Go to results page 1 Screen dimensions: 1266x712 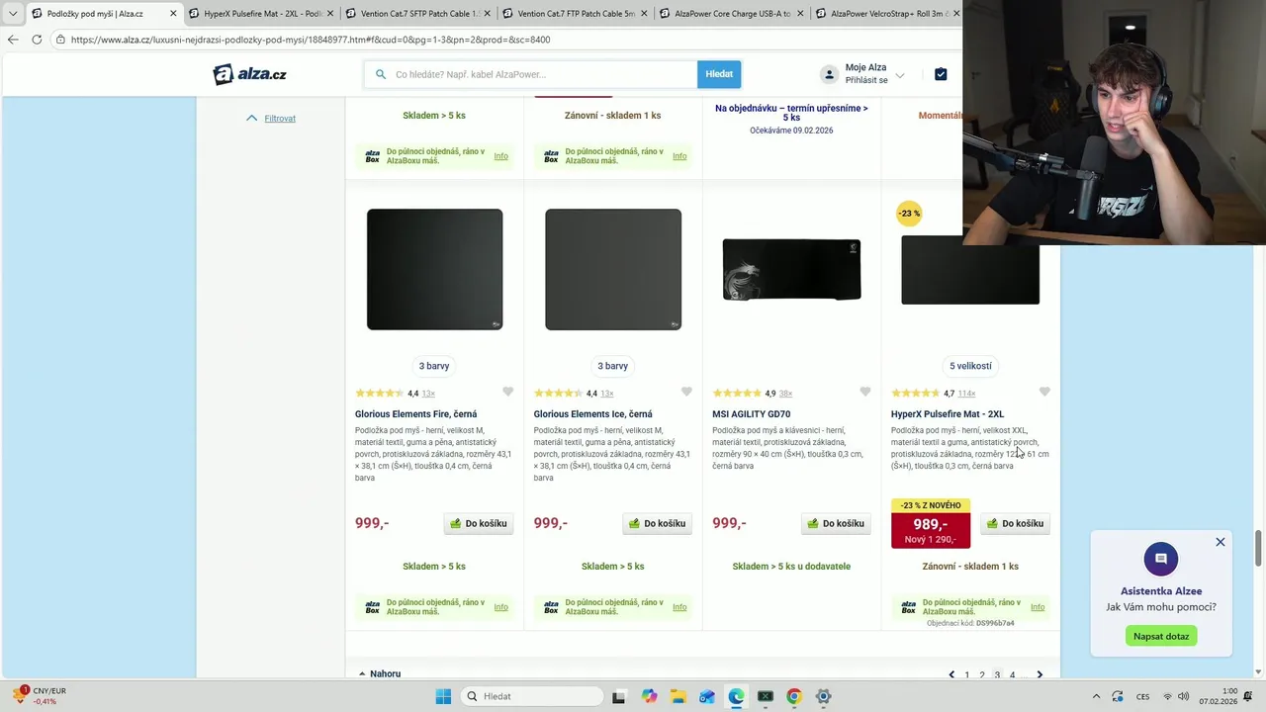pos(967,674)
